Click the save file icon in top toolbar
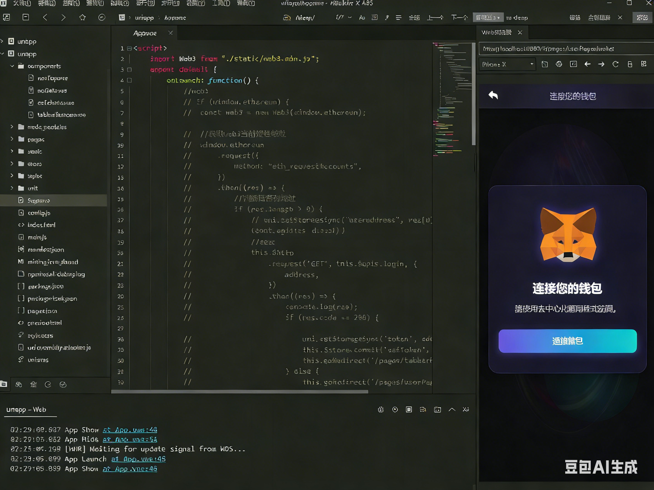Image resolution: width=654 pixels, height=490 pixels. [x=26, y=17]
